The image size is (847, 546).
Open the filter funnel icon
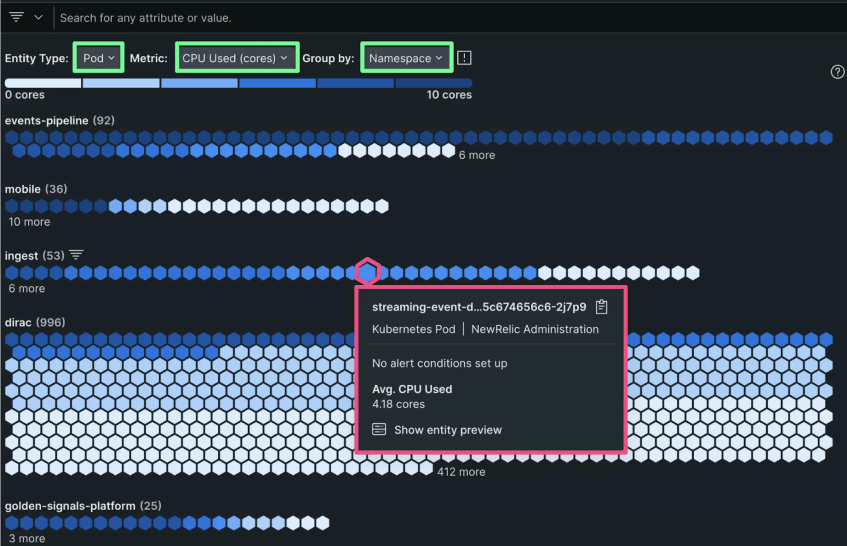pos(16,17)
